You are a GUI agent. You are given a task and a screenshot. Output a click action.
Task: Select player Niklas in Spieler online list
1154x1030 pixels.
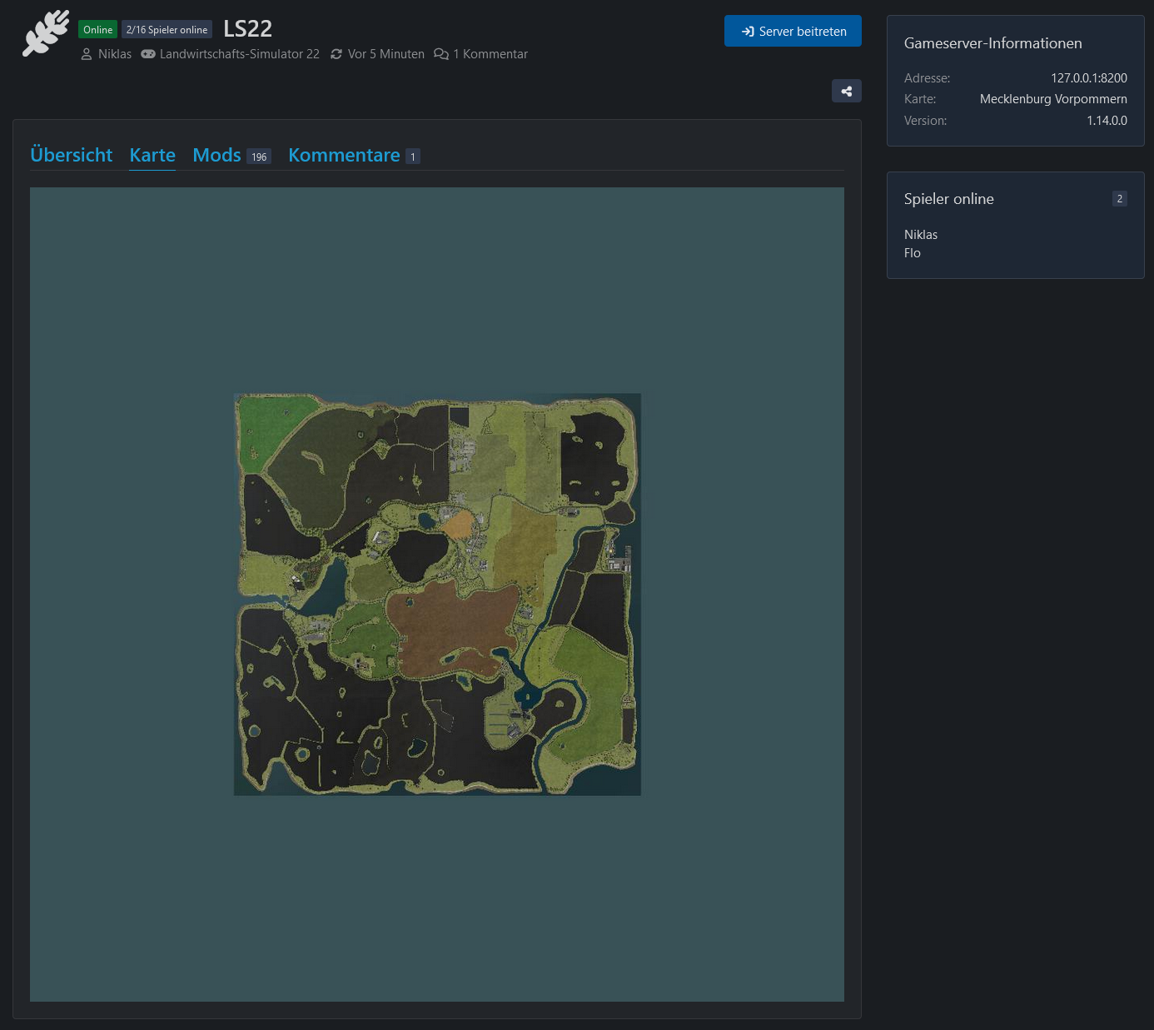tap(921, 235)
